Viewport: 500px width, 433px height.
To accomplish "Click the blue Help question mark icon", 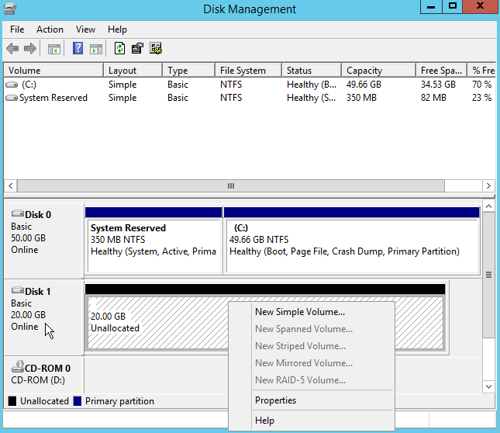I will pos(78,49).
